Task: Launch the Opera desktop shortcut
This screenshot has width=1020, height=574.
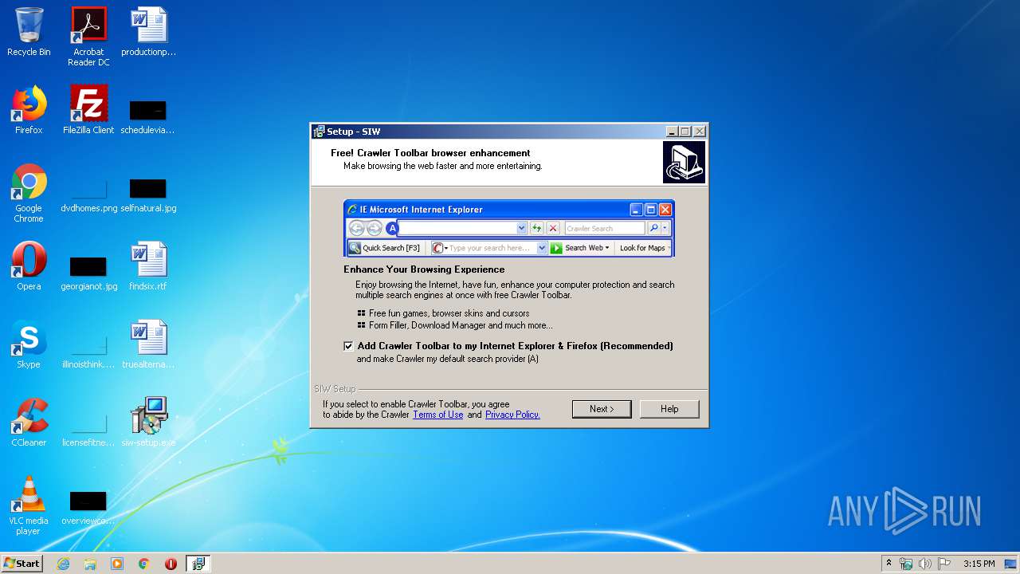Action: tap(29, 266)
